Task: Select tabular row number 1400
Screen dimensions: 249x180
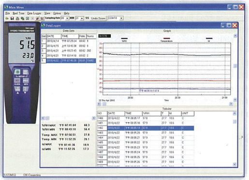Action: click(146, 118)
